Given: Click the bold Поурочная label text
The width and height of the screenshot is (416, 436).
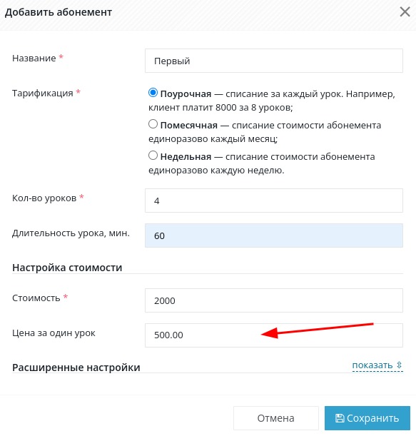Looking at the screenshot, I should (x=186, y=94).
